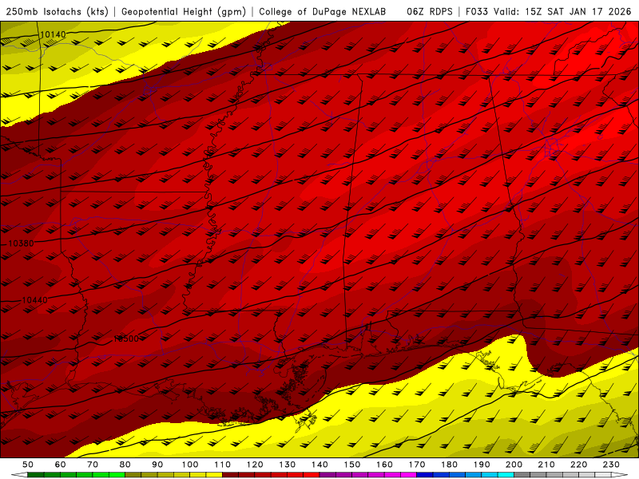Click the 100 value on the color scale
Image resolution: width=639 pixels, height=479 pixels.
click(x=190, y=465)
